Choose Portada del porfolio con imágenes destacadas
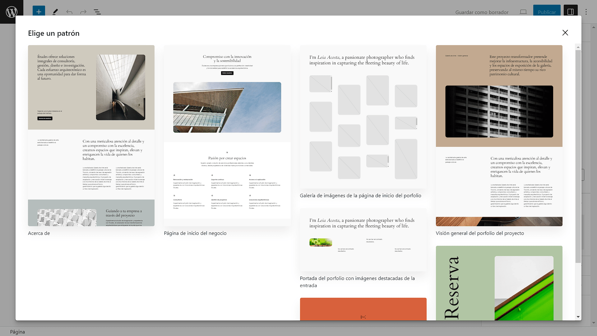Viewport: 597px width, 336px height. coord(363,240)
